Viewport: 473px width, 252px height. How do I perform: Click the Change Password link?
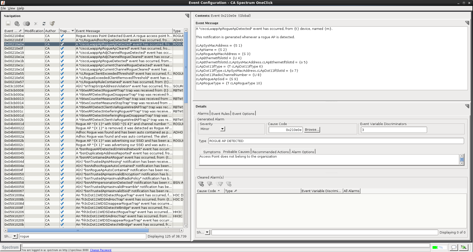(101, 250)
